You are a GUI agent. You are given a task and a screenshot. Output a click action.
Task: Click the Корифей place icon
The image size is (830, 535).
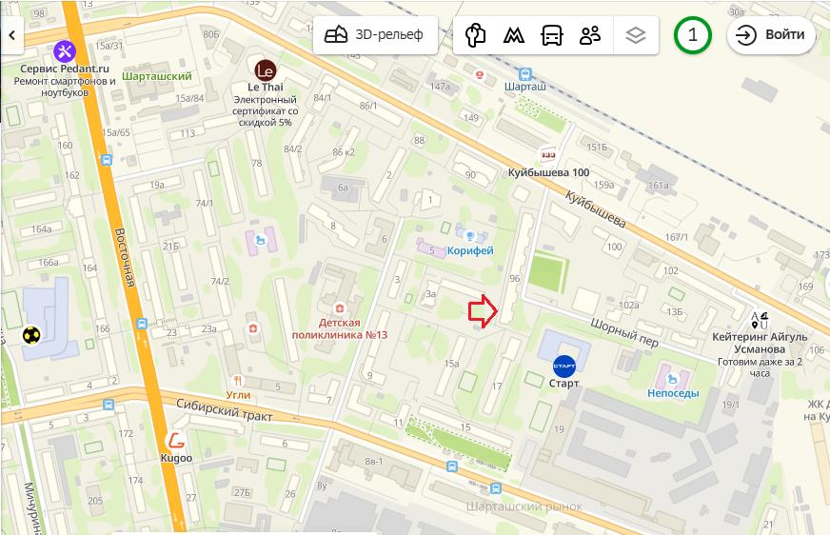[x=468, y=235]
